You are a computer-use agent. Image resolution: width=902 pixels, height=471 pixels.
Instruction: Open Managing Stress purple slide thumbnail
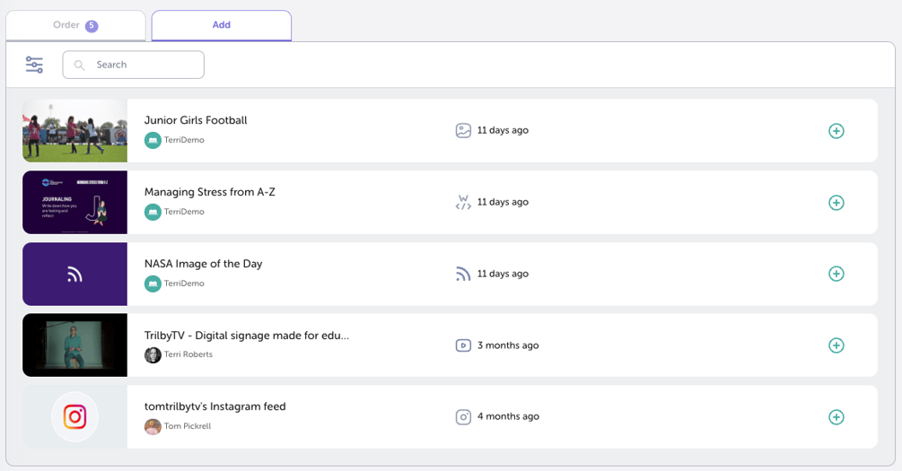pos(74,203)
